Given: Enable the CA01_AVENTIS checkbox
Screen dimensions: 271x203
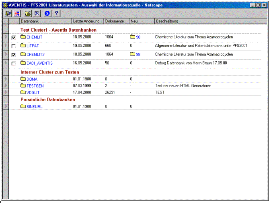Looking at the screenshot, I should click(x=14, y=63).
